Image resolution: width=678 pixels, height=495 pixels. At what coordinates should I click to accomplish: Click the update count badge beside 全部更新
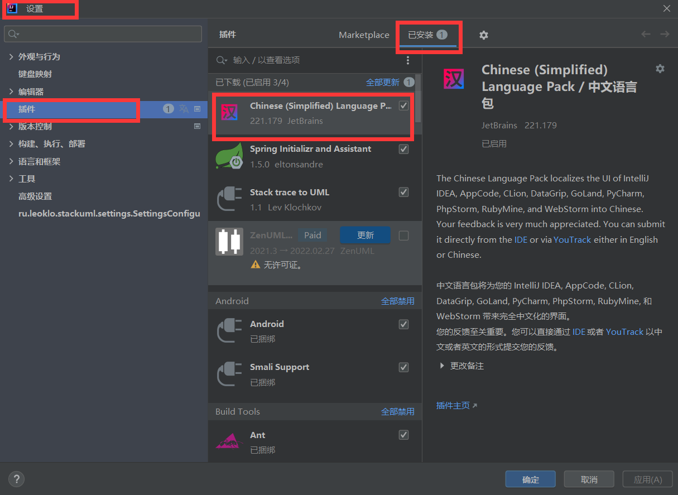409,82
